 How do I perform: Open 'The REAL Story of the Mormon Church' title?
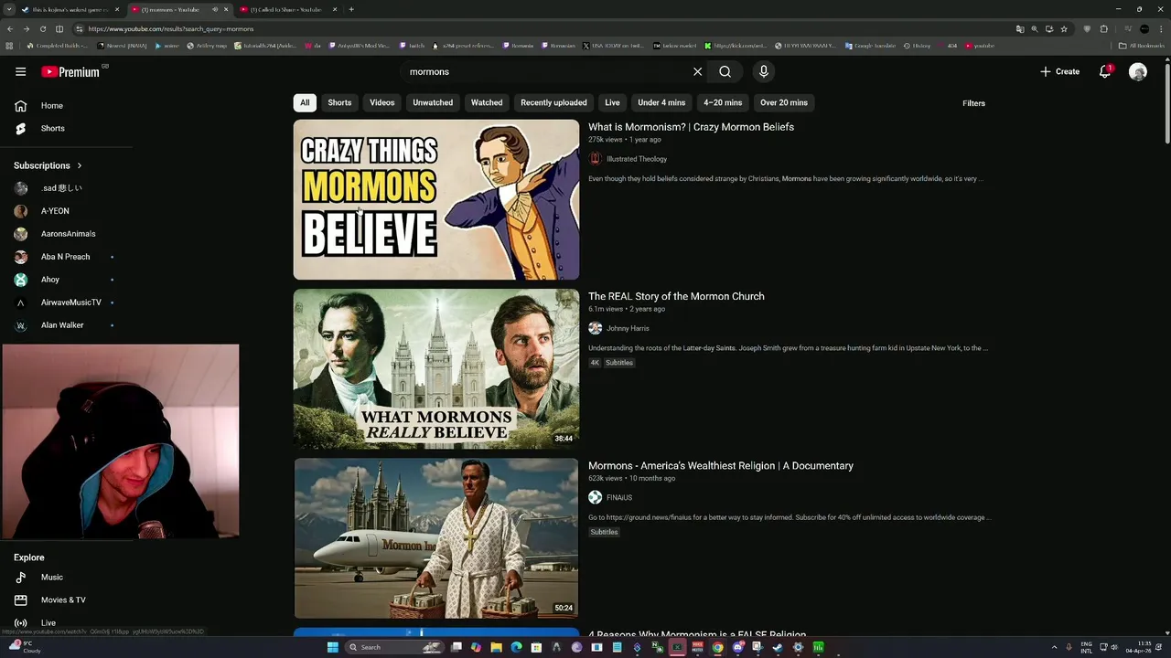click(x=676, y=296)
